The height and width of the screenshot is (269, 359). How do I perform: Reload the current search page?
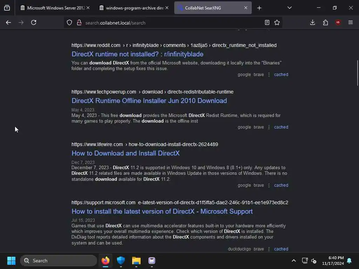click(x=34, y=22)
